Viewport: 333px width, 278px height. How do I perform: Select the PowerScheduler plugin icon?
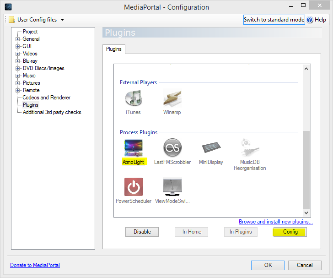point(134,187)
